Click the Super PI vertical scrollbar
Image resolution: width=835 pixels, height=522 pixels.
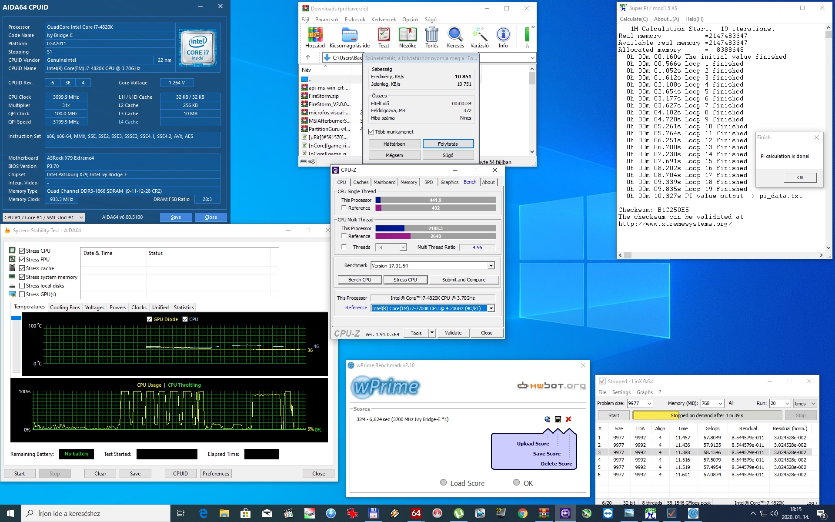[x=828, y=139]
